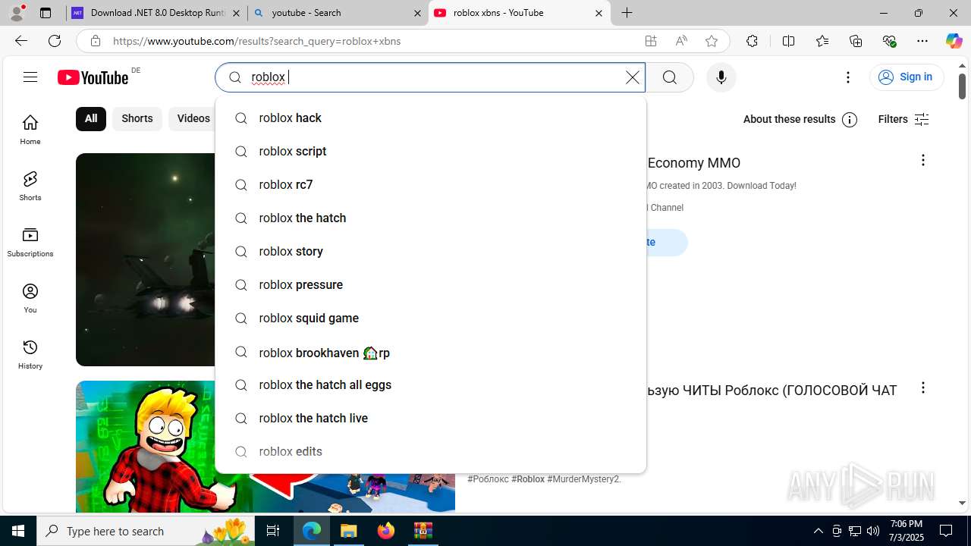
Task: Open the Copilot sidebar icon
Action: (x=954, y=41)
